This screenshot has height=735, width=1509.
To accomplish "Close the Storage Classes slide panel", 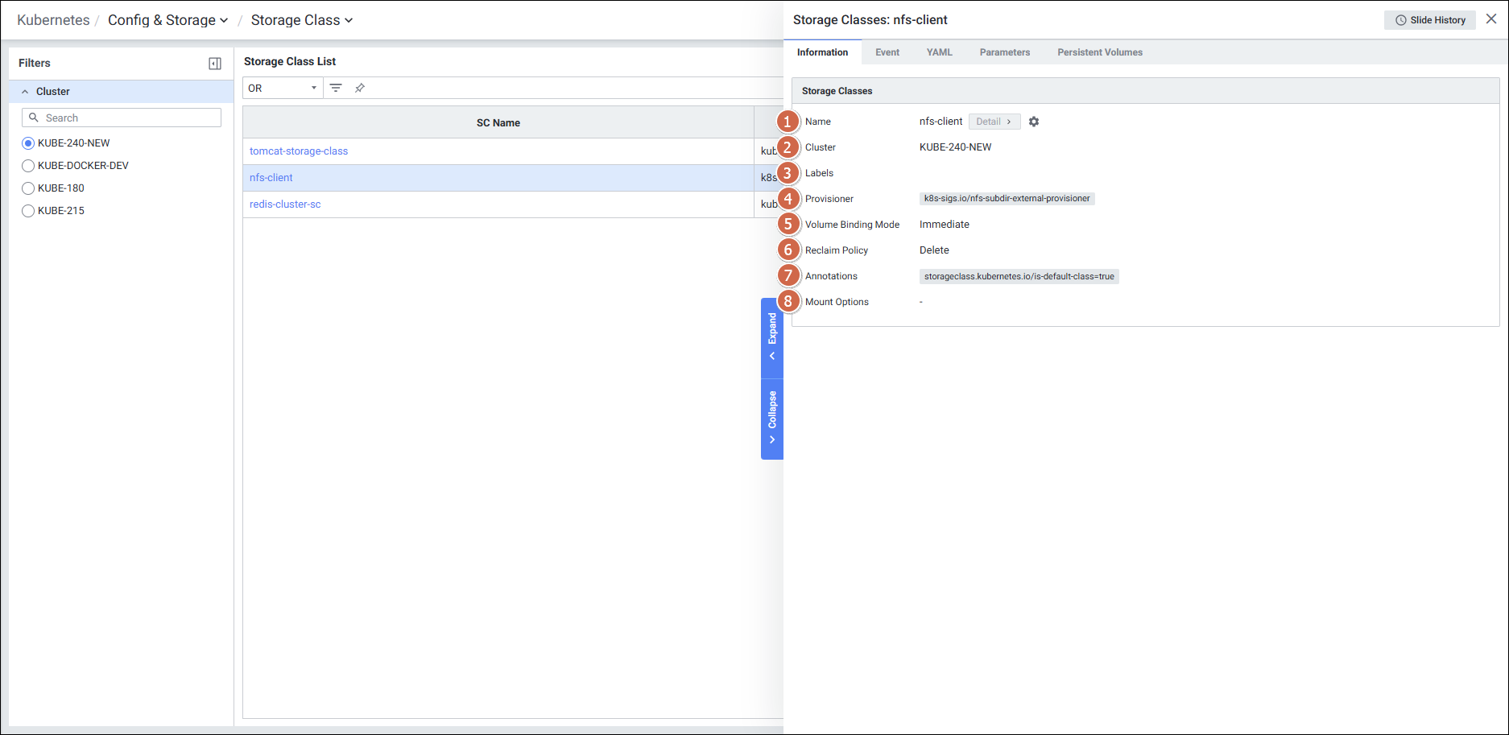I will click(x=1491, y=19).
